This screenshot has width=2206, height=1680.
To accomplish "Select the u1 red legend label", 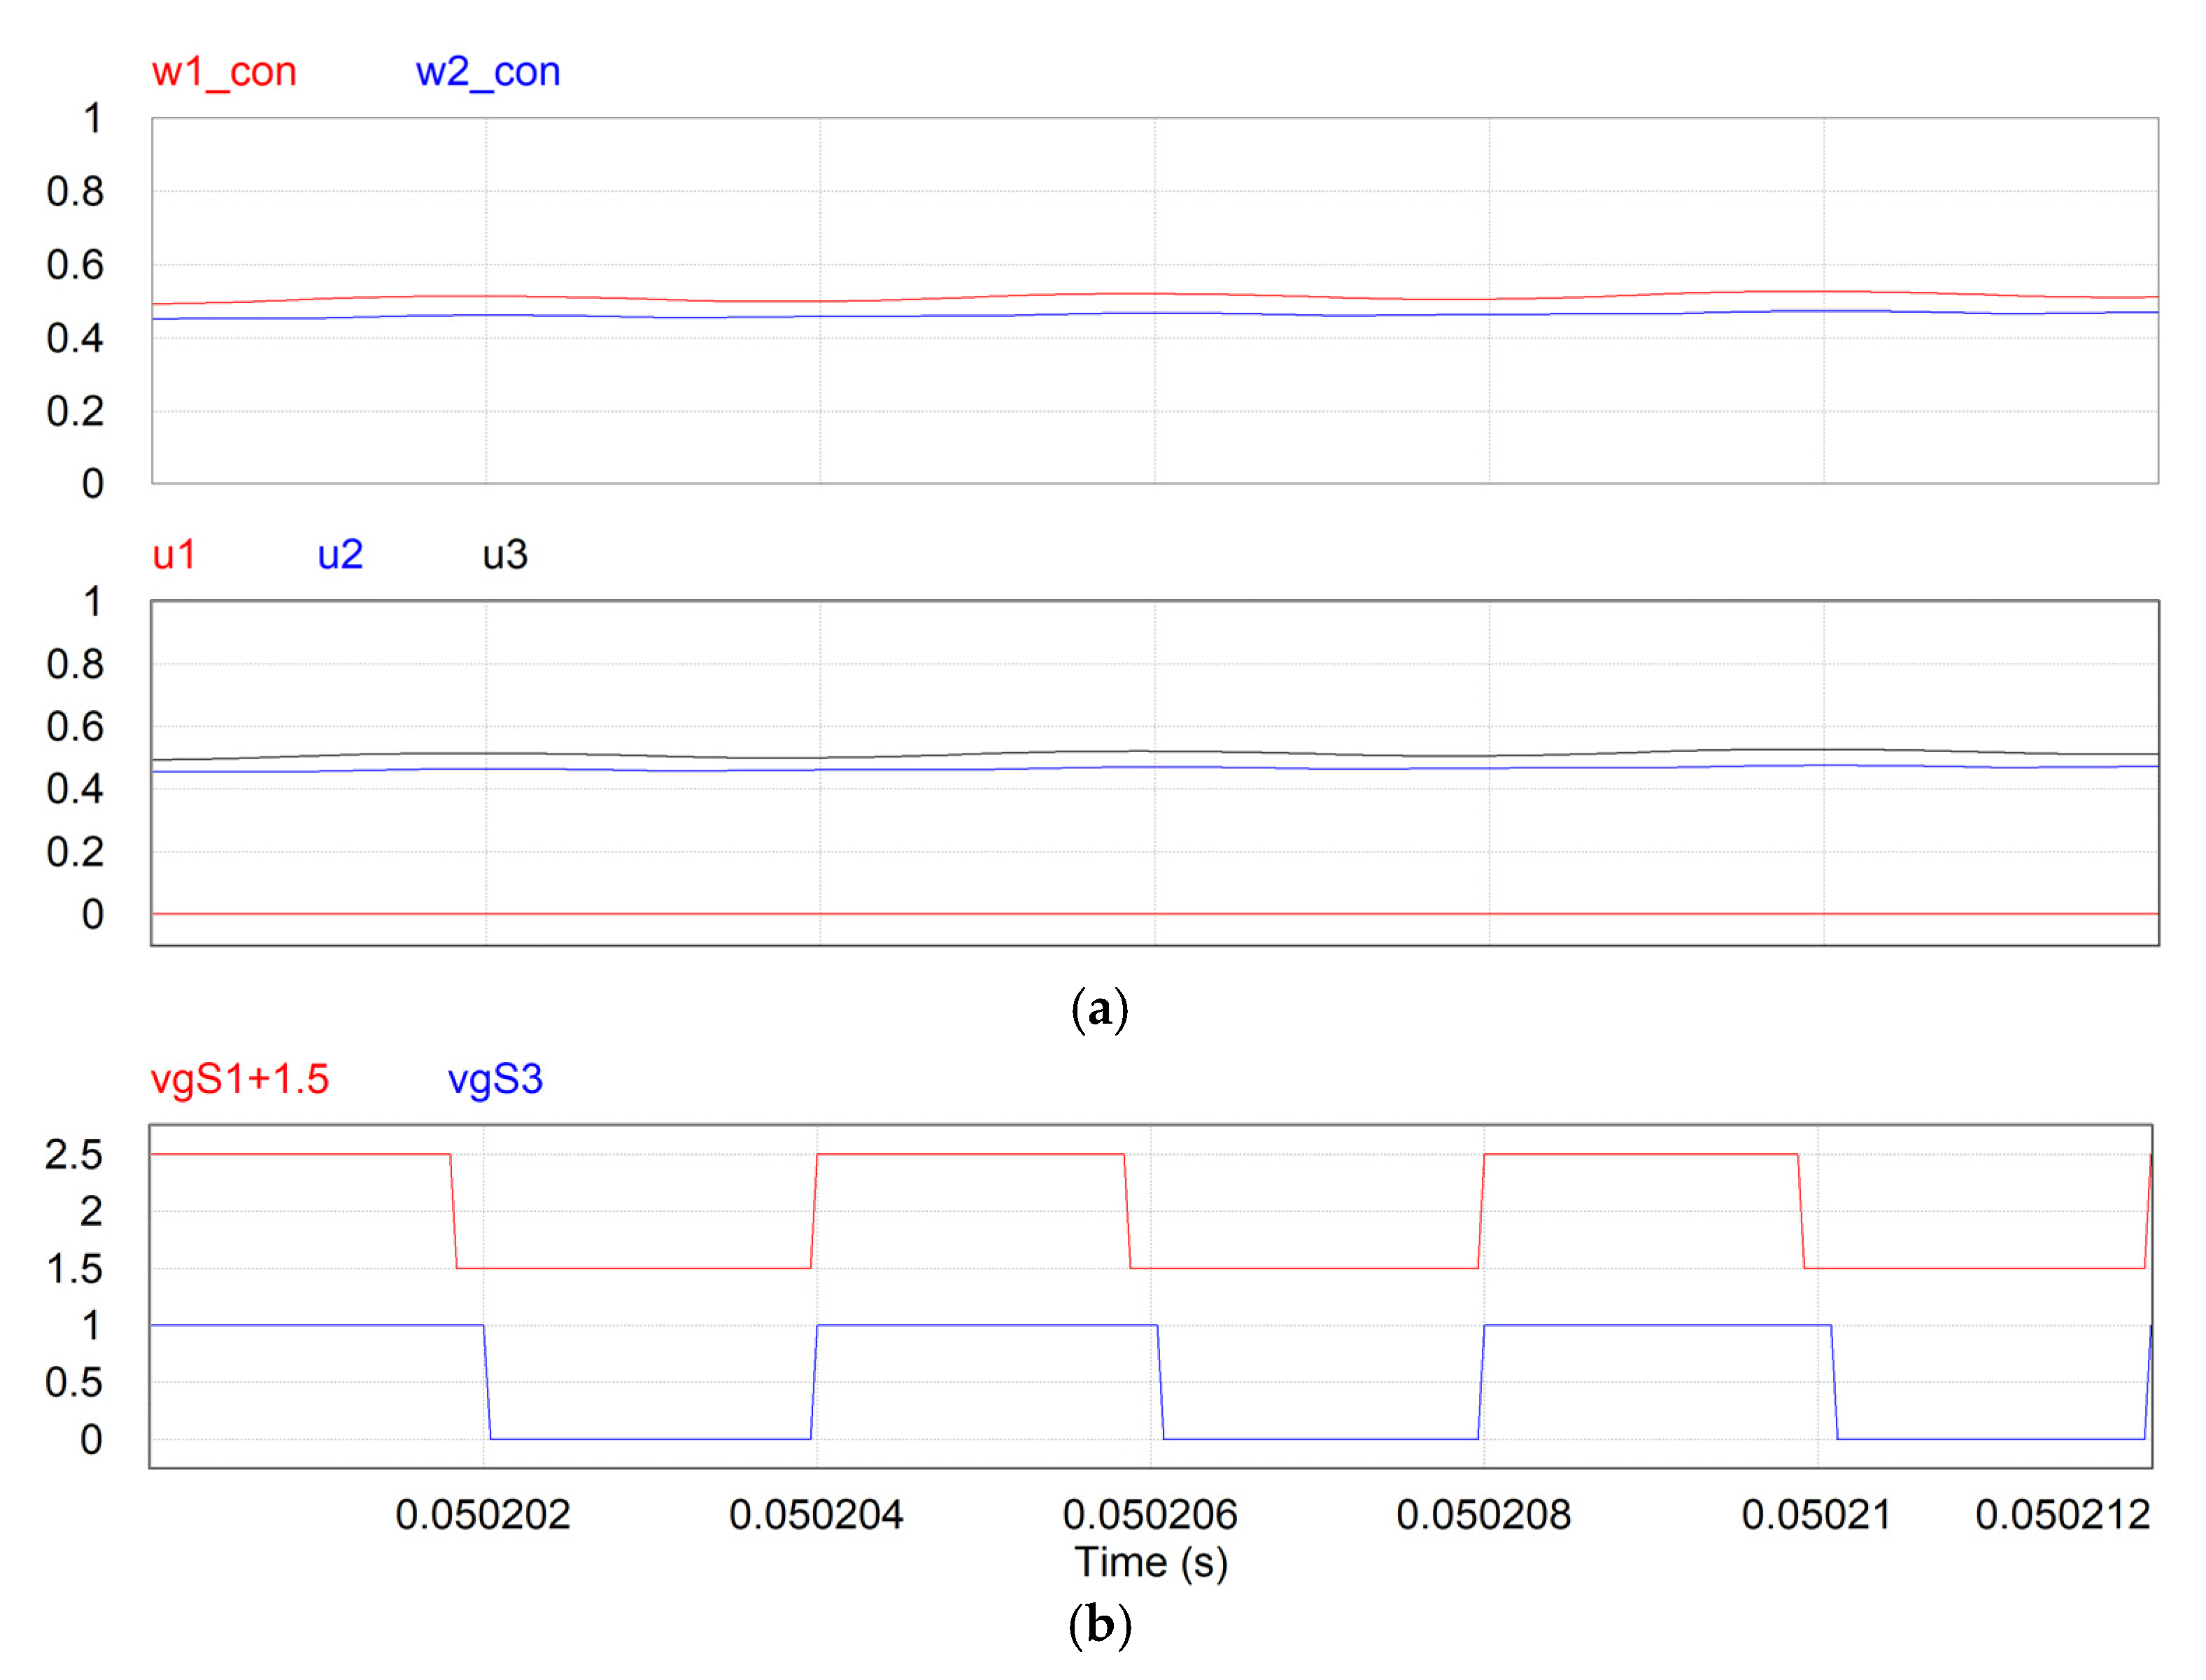I will point(174,554).
